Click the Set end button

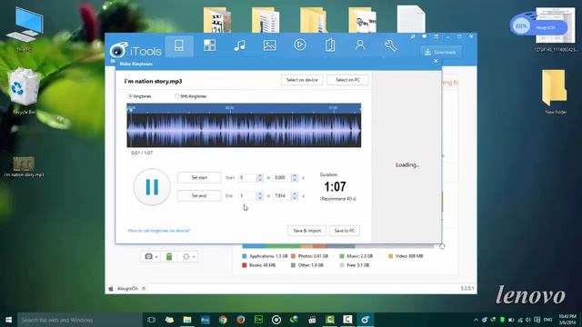(199, 196)
